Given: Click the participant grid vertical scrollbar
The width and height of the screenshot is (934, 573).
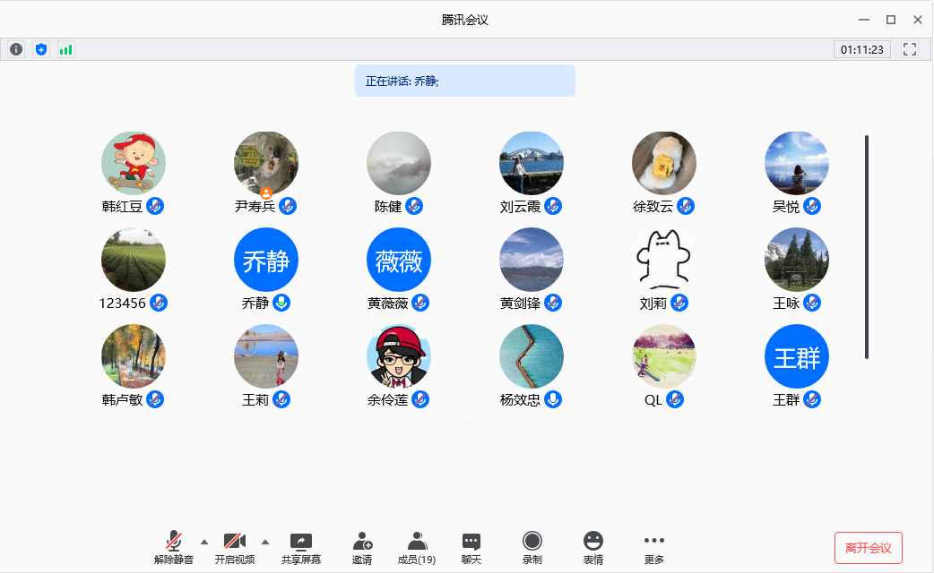Looking at the screenshot, I should [867, 246].
